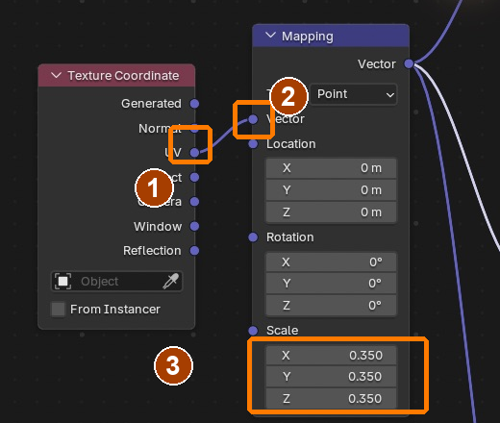Click the Mapping Vector input socket
Image resolution: width=500 pixels, height=423 pixels.
253,119
